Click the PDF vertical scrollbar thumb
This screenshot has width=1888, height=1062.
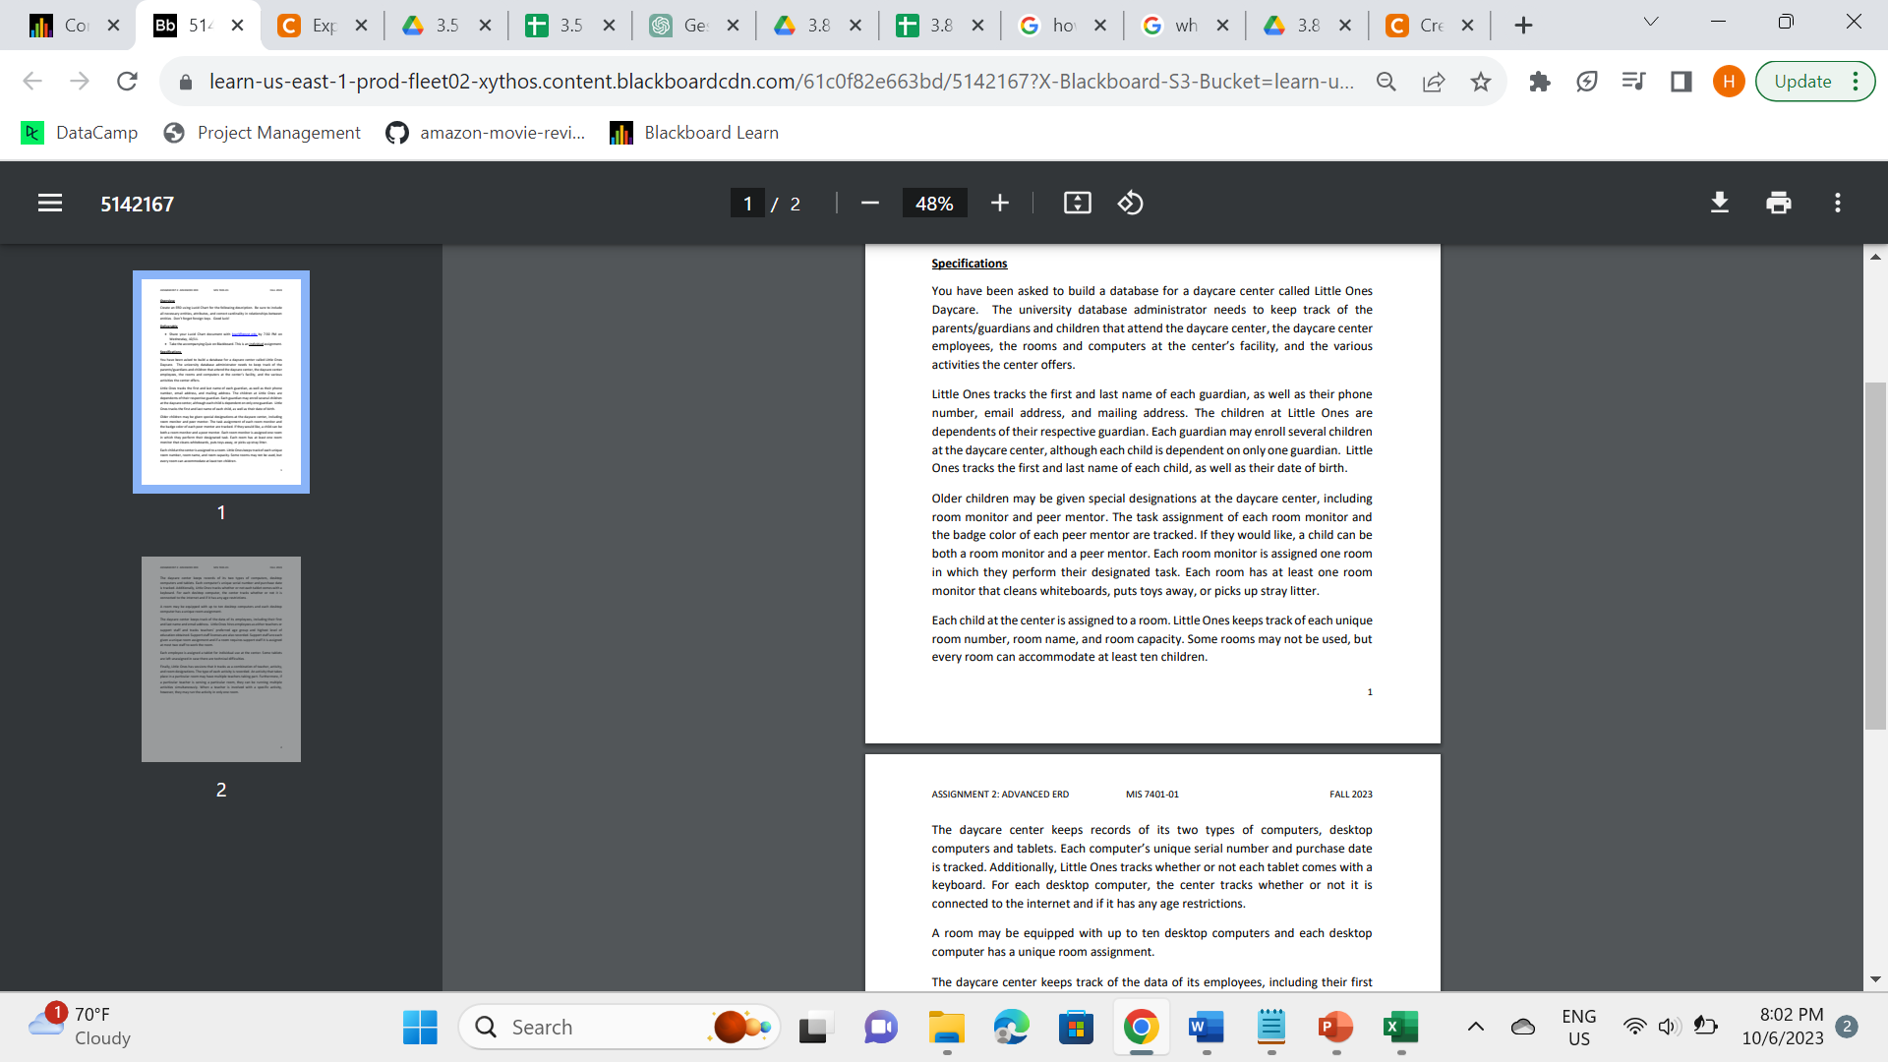[1875, 556]
